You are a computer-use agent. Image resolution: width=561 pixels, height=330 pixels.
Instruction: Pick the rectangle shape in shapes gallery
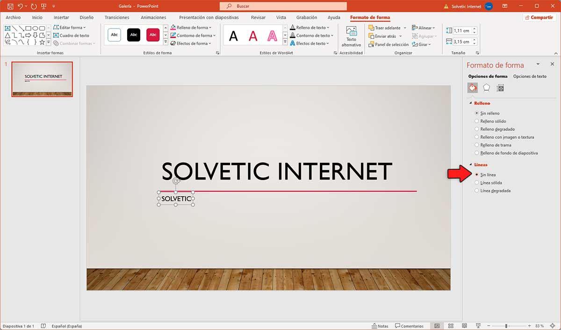[28, 28]
